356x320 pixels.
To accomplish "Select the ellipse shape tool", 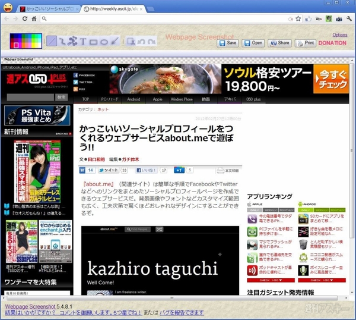I will [x=104, y=42].
